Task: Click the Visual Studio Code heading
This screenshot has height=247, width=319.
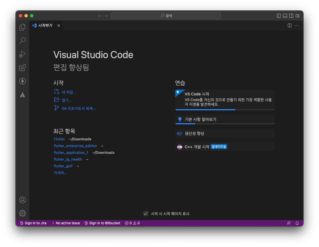Action: [93, 55]
